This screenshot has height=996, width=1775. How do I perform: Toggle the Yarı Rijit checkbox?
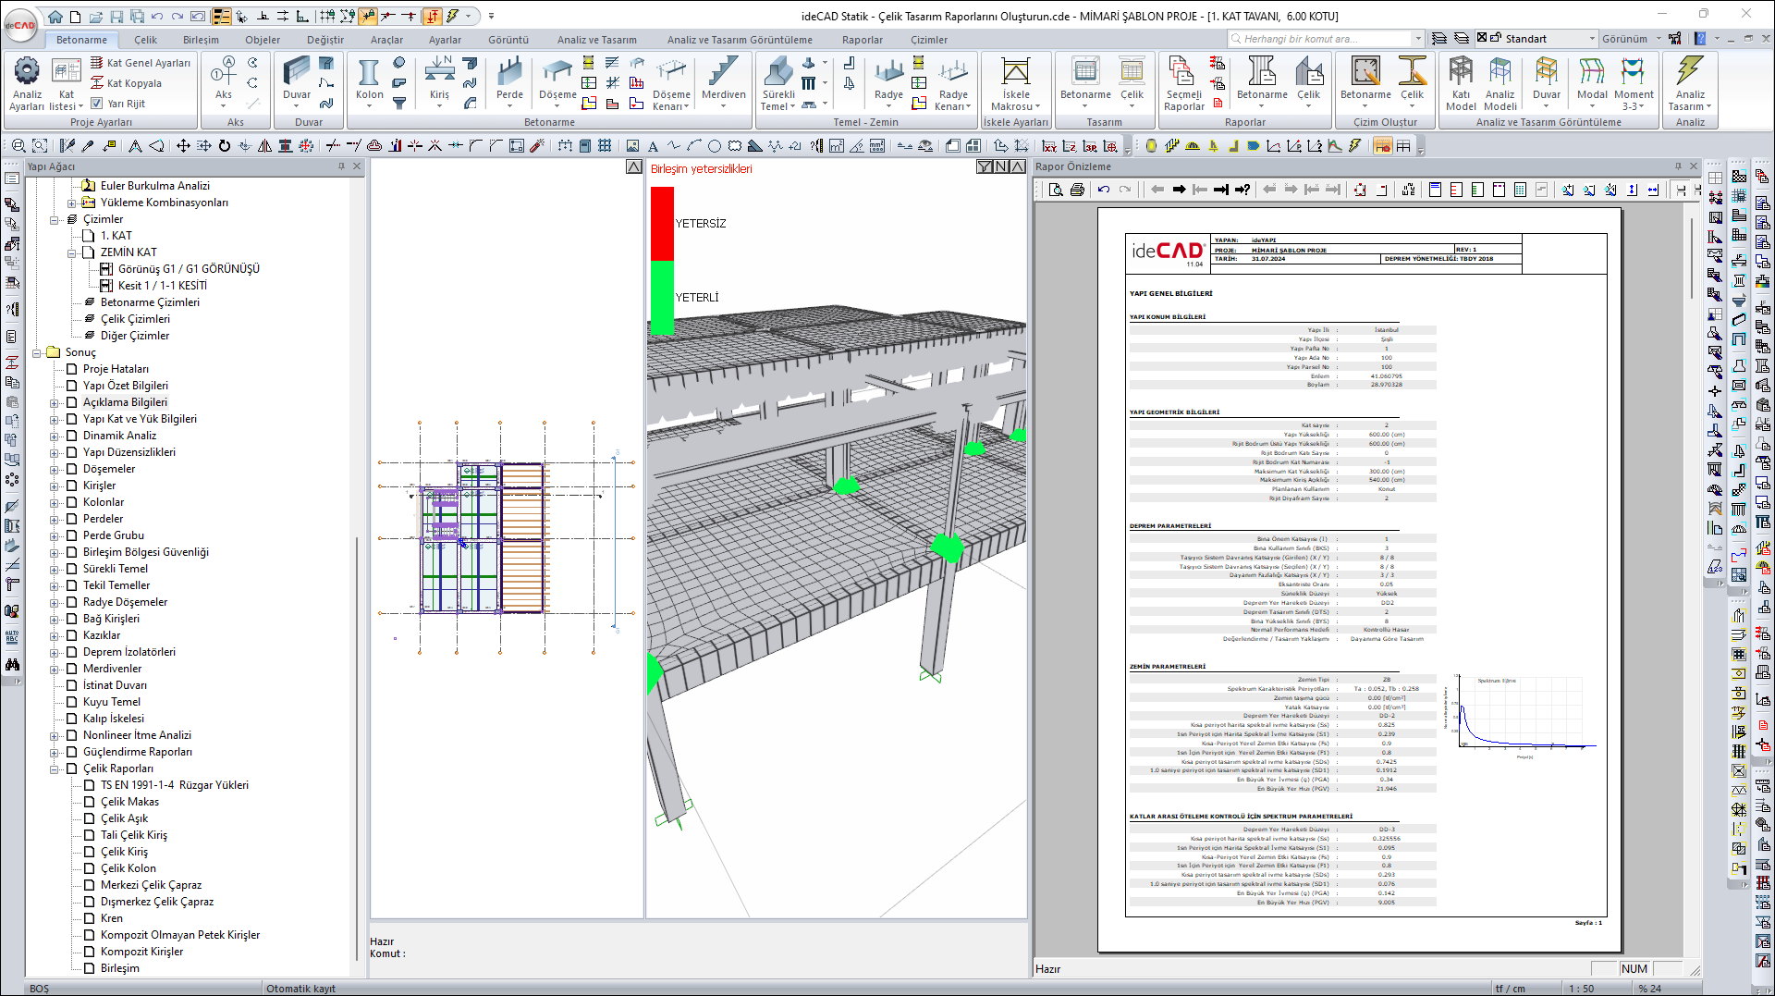97,104
